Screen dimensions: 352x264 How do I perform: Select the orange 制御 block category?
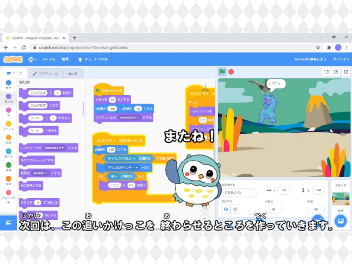[8, 139]
